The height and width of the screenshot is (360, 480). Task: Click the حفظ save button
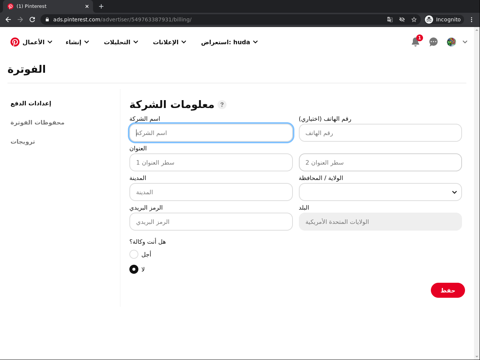[448, 290]
